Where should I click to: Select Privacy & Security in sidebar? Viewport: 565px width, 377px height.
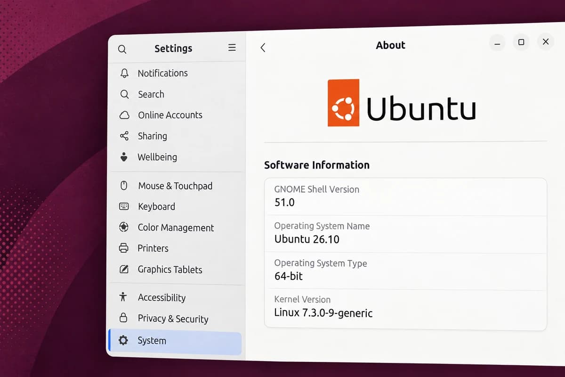(177, 319)
